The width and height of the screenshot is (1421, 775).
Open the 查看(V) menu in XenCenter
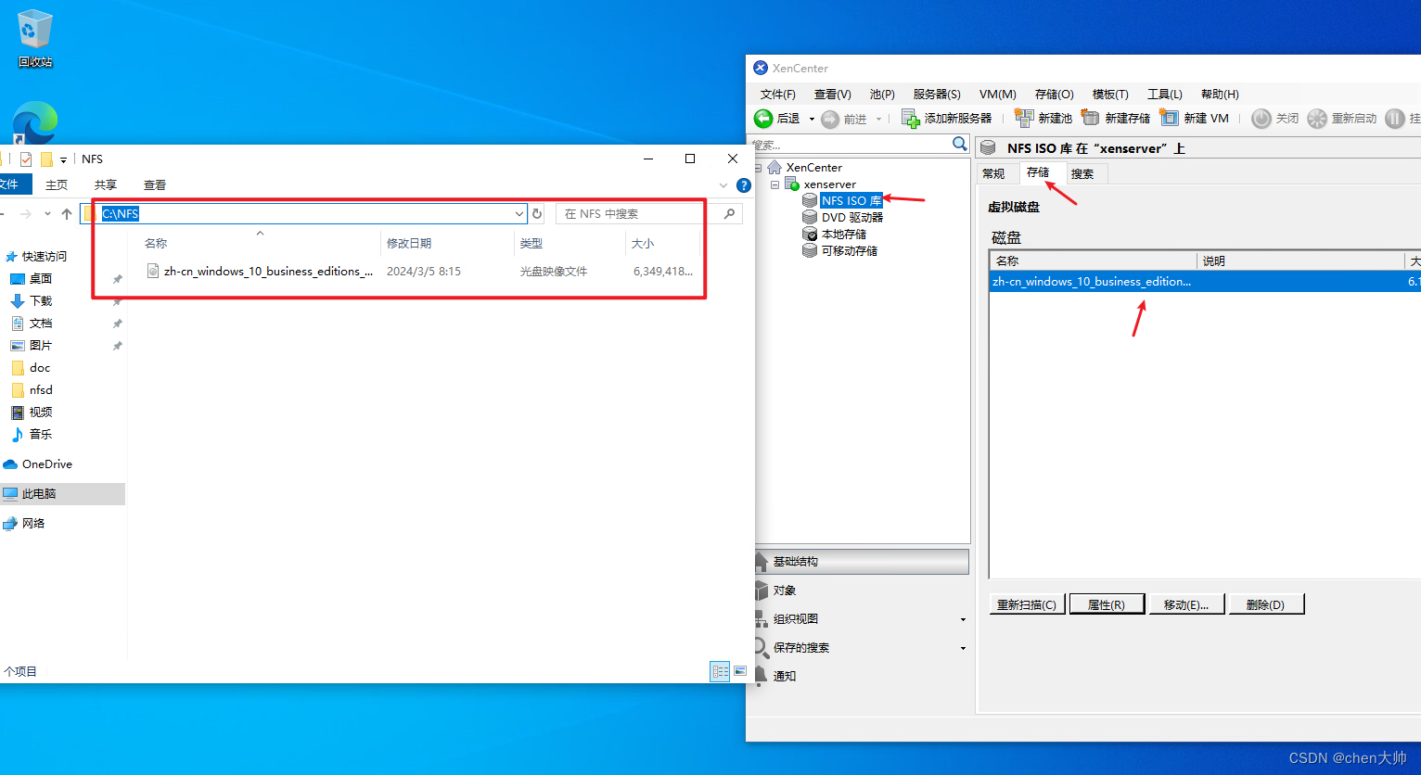(x=833, y=95)
